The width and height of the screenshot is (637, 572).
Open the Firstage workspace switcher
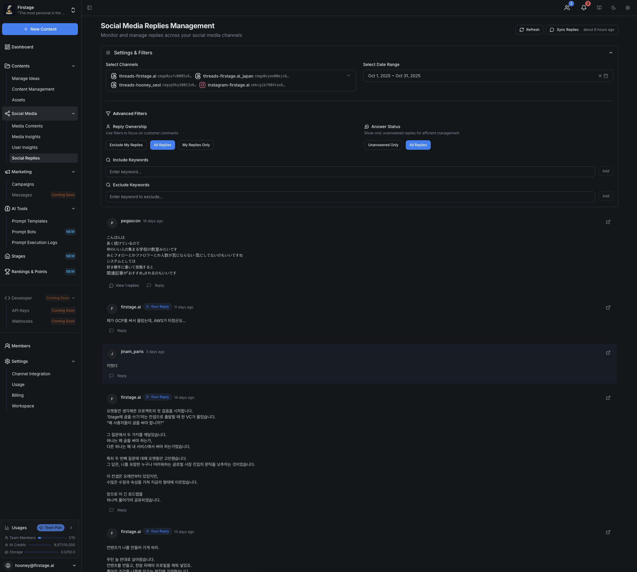pyautogui.click(x=73, y=10)
